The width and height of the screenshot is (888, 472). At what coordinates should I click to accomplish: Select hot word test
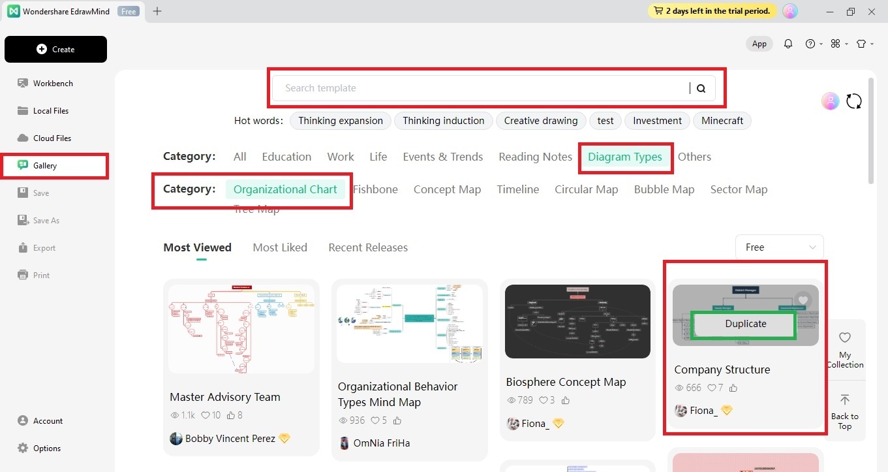tap(605, 121)
